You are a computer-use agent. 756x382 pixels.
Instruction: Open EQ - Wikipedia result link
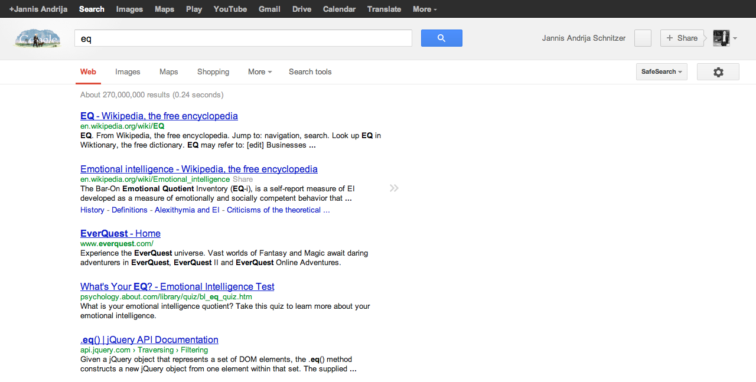[159, 116]
